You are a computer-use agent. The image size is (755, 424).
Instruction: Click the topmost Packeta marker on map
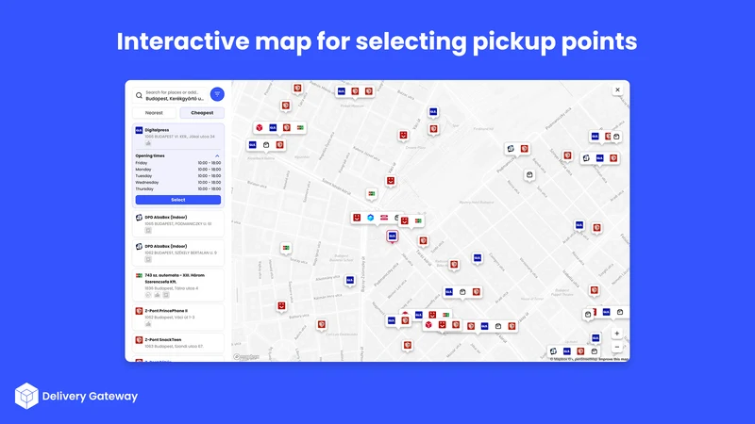(297, 88)
